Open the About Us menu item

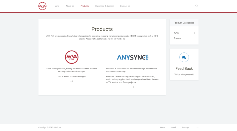tap(70, 6)
